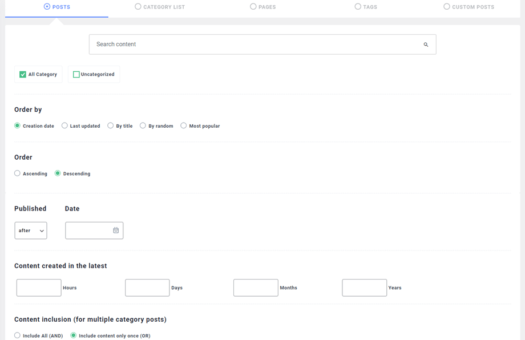Check the All Category checkbox
The width and height of the screenshot is (525, 340).
[x=23, y=75]
